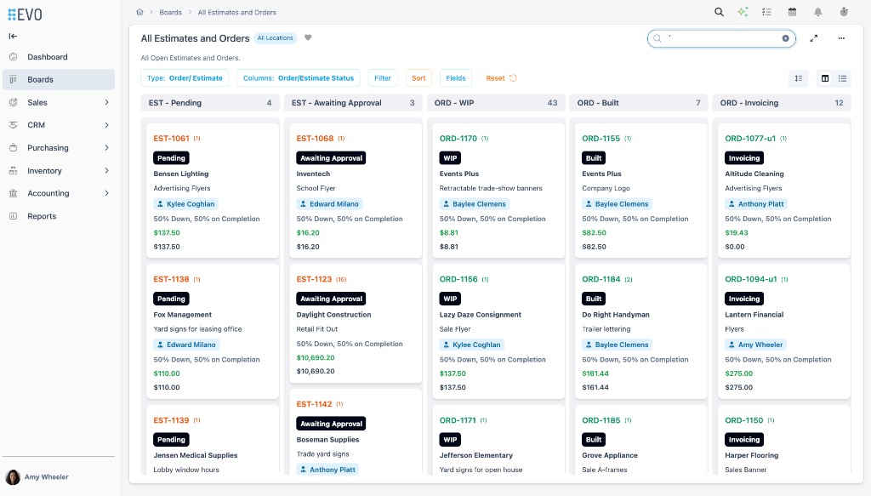The width and height of the screenshot is (871, 496).
Task: Open estimate EST-1138
Action: tap(171, 279)
